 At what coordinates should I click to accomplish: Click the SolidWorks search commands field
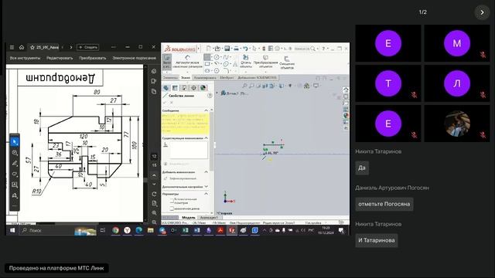click(302, 49)
